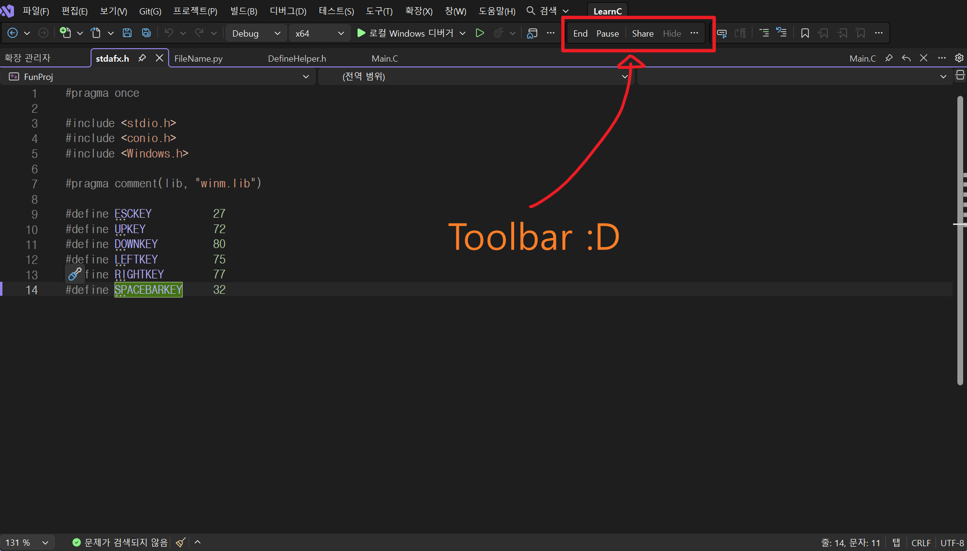
Task: Click the Navigate Backward arrow icon
Action: tap(13, 33)
